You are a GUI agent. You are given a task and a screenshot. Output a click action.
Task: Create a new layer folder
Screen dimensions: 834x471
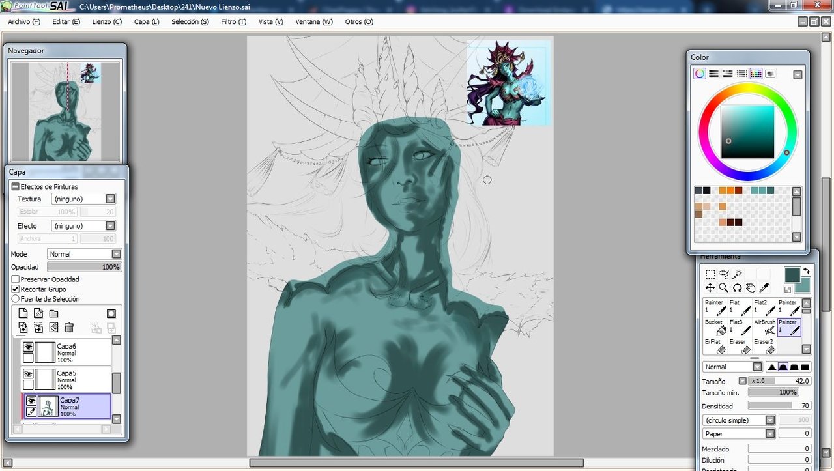[53, 313]
